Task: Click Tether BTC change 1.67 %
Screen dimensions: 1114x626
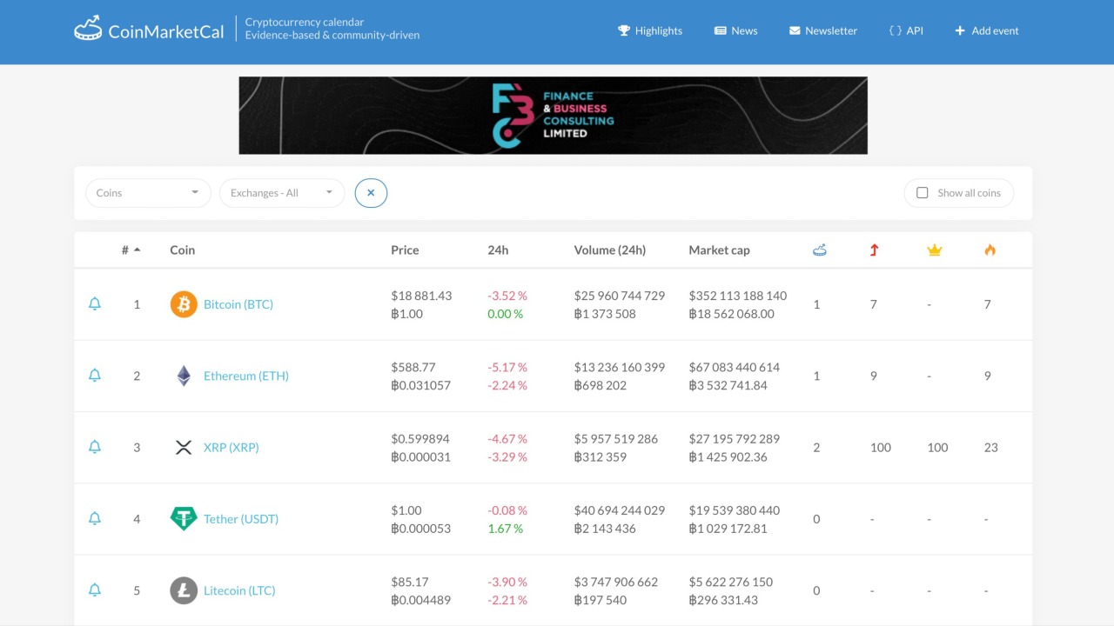Action: pos(506,529)
